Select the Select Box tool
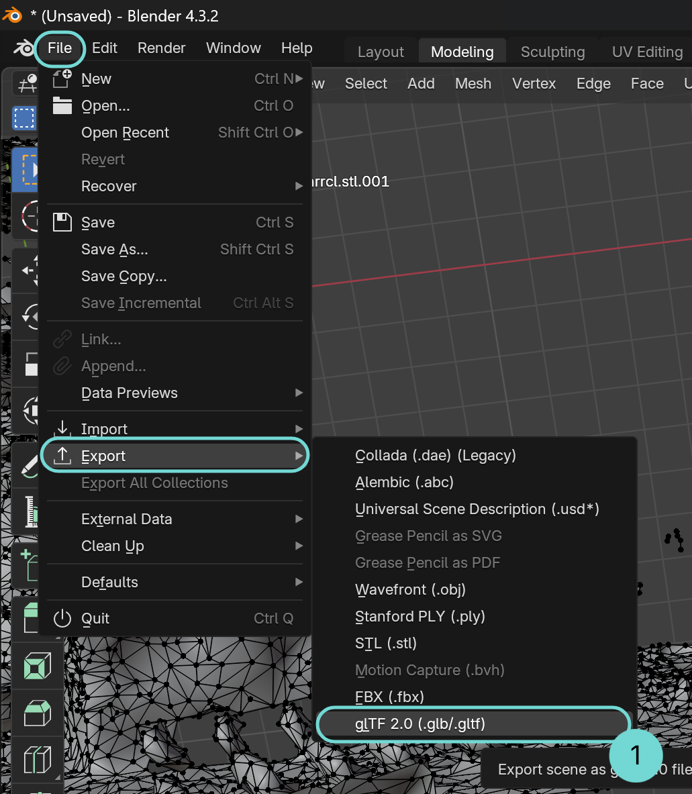Image resolution: width=692 pixels, height=794 pixels. pyautogui.click(x=24, y=118)
